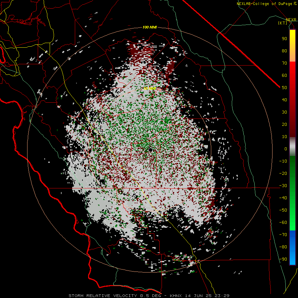Click the 70 value on the velocity scale
Viewport: 298px width, 298px height.
point(284,63)
